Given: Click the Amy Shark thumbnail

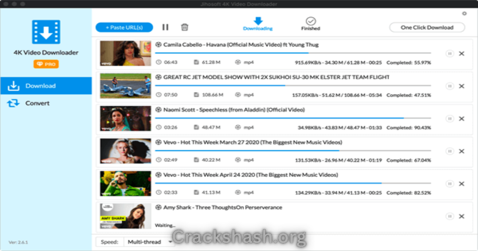Looking at the screenshot, I should click(x=125, y=216).
